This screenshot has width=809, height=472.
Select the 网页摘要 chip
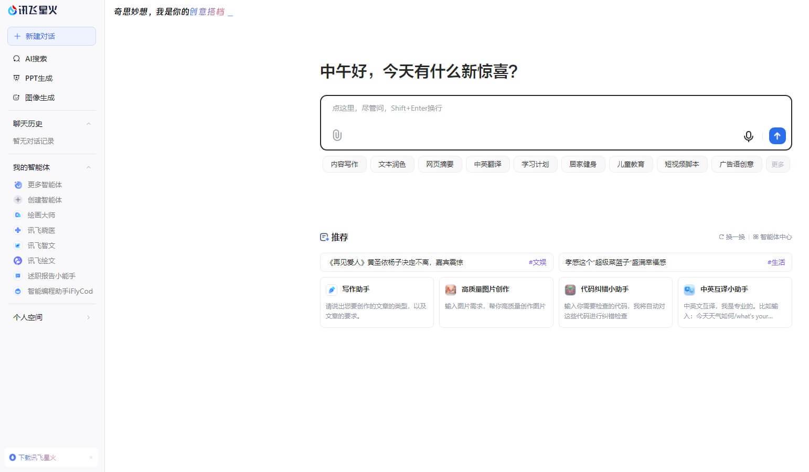(x=440, y=164)
